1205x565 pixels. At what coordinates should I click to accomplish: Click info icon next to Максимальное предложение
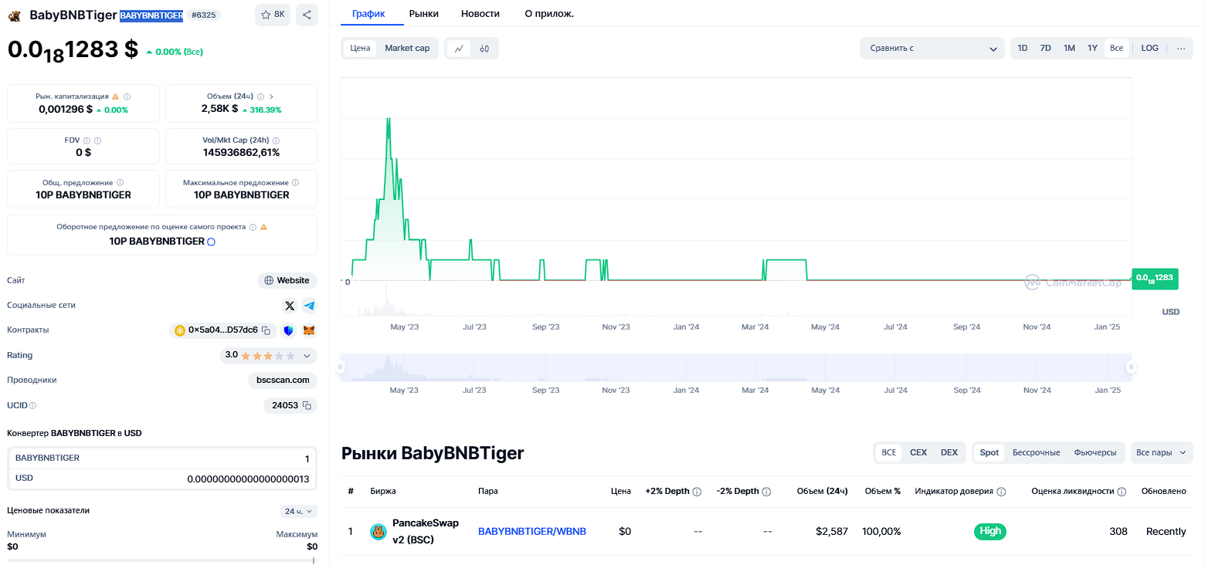pos(295,183)
